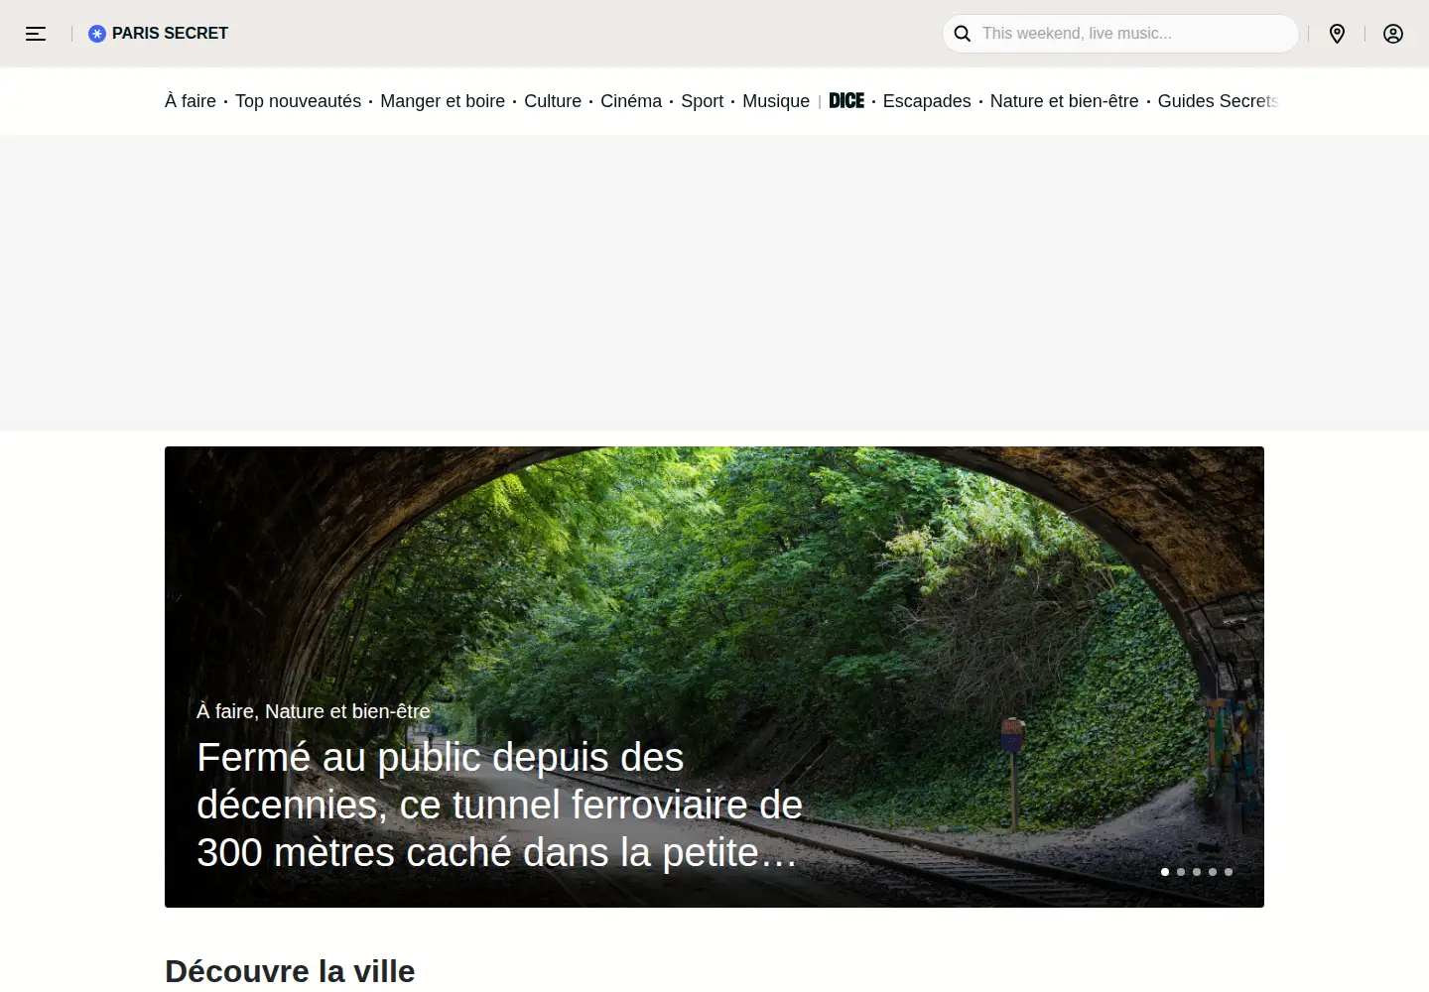Open the Musique menu item
This screenshot has width=1429, height=992.
pos(776,101)
